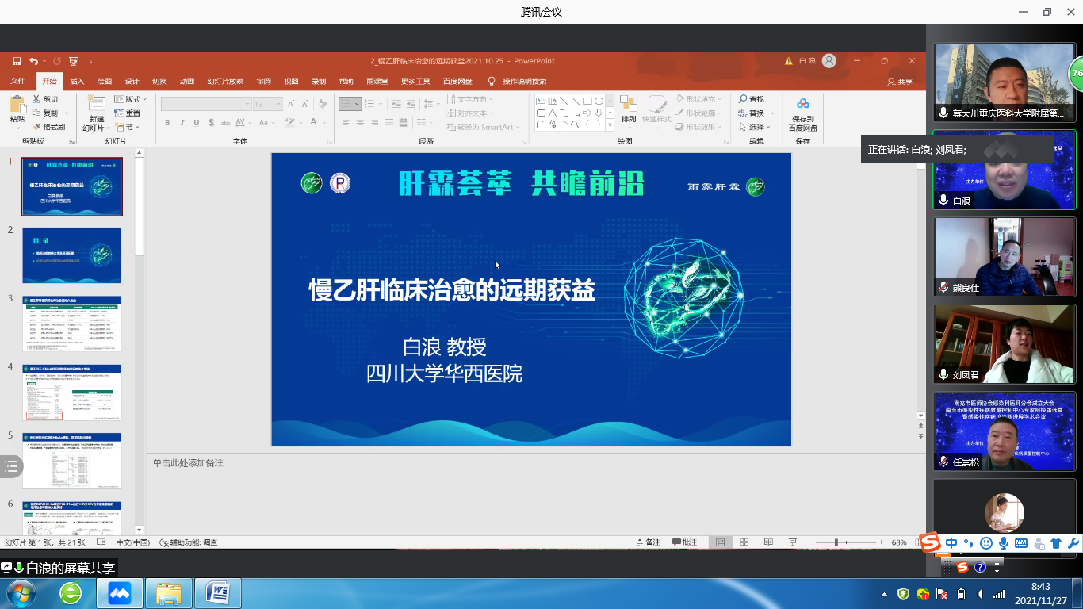Open 形状轮廓 shape outline options
This screenshot has height=609, width=1083.
[x=698, y=113]
